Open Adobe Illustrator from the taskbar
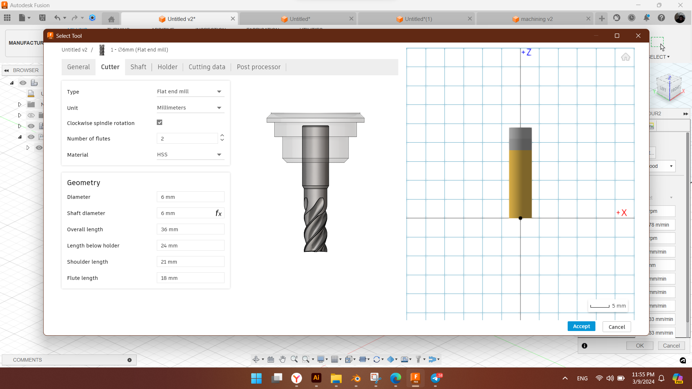 tap(316, 378)
